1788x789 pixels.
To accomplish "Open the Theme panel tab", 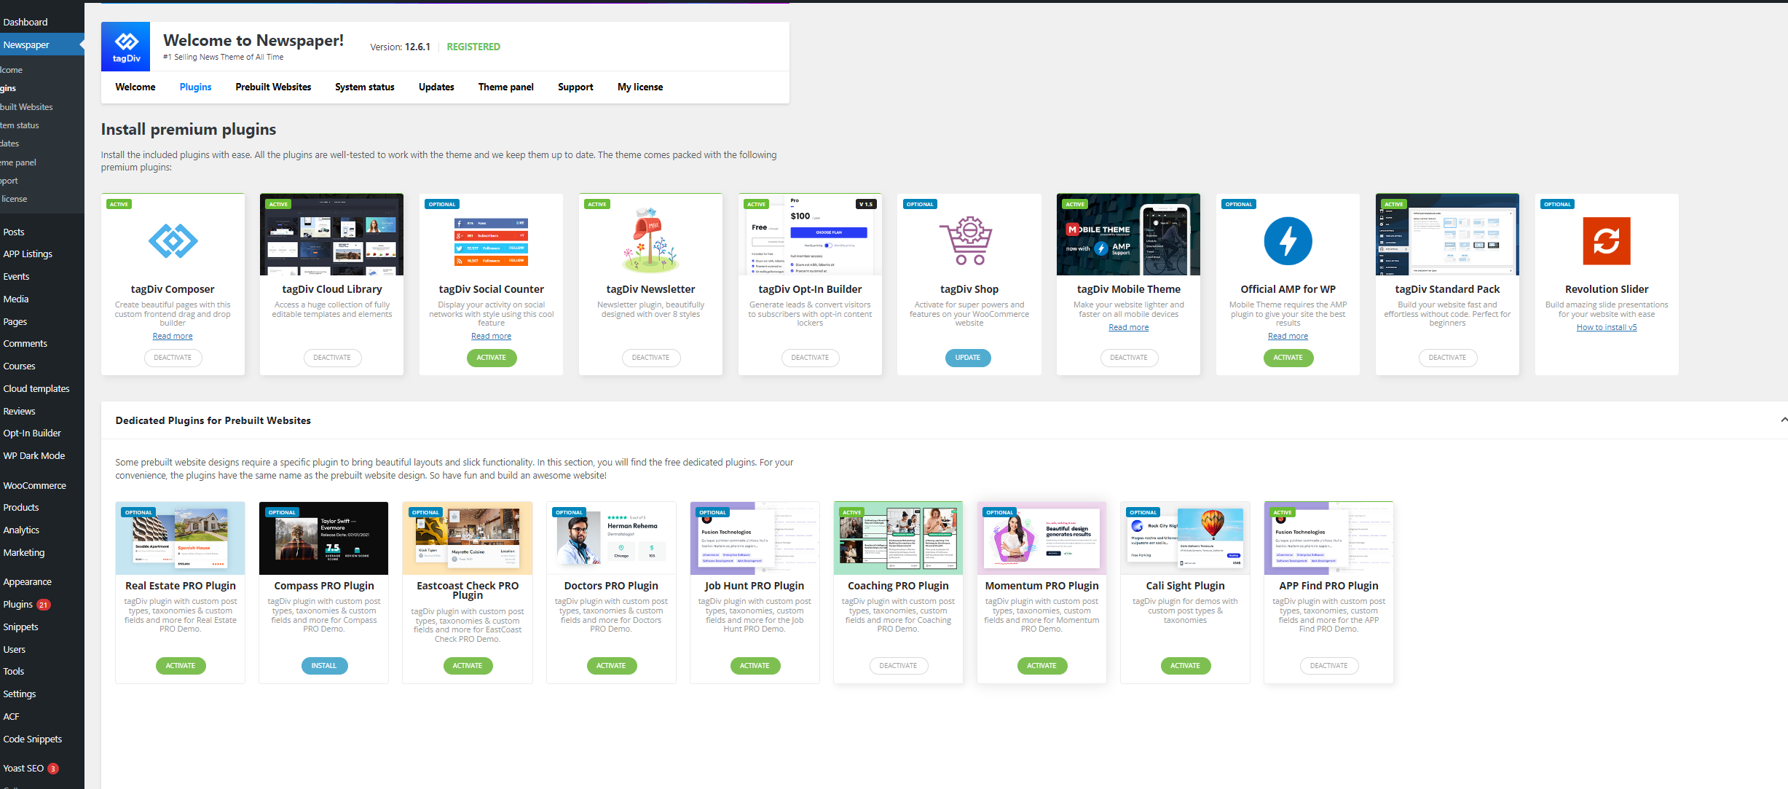I will pyautogui.click(x=506, y=87).
